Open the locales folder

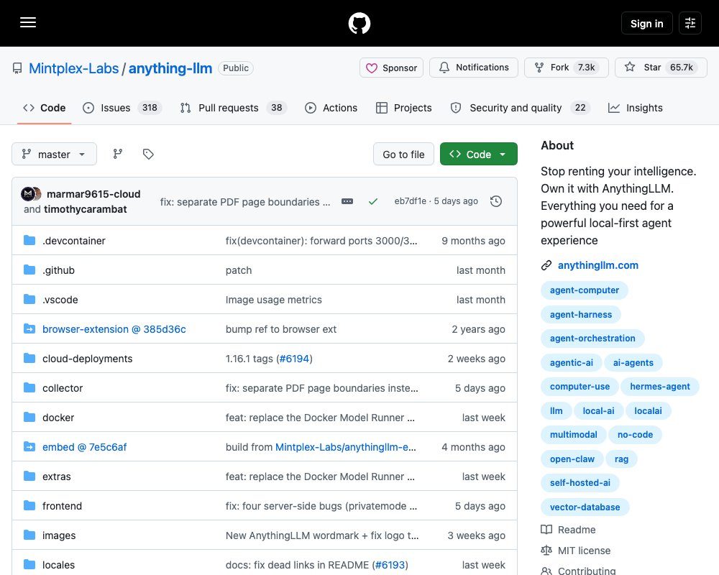tap(58, 564)
